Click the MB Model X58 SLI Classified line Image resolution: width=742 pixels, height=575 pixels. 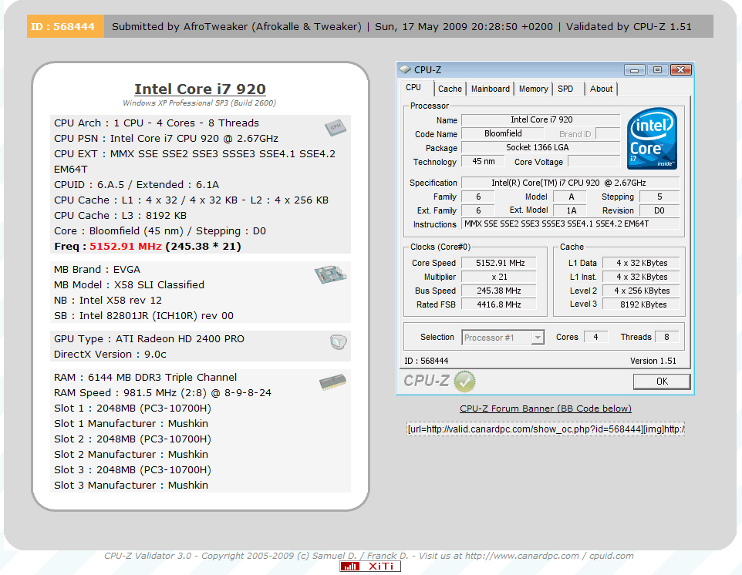129,284
